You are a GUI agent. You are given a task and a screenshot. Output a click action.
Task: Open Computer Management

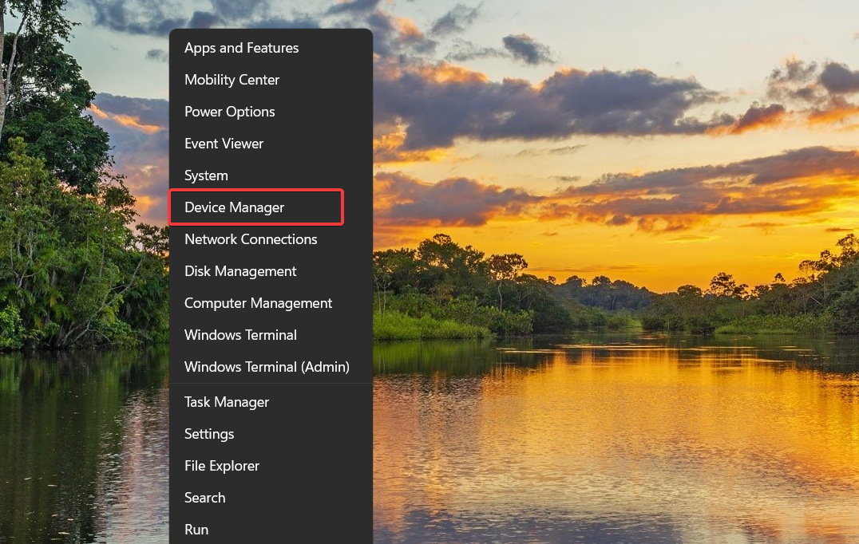coord(258,302)
